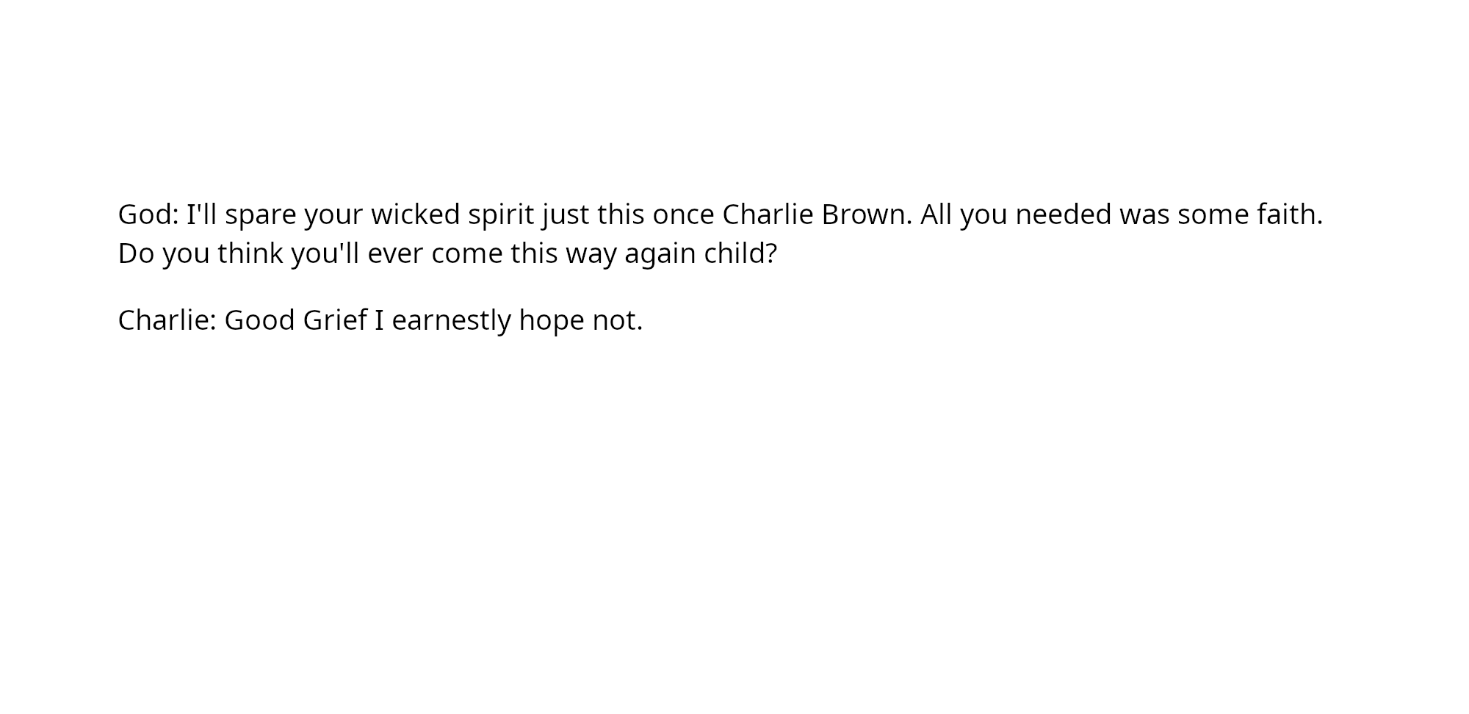Click the "Charlie:" speaker label

(x=167, y=320)
